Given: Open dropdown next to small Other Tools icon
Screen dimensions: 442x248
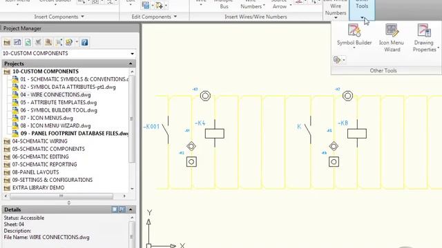Looking at the screenshot, I should pyautogui.click(x=344, y=60).
